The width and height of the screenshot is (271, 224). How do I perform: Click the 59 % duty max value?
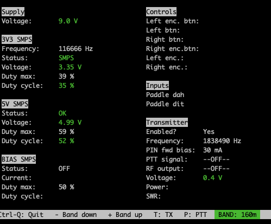click(x=66, y=132)
